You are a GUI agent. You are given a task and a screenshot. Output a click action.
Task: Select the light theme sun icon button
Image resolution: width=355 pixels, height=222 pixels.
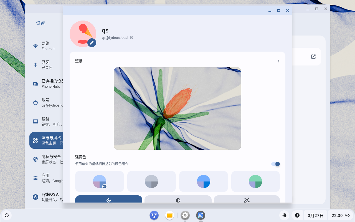[109, 200]
